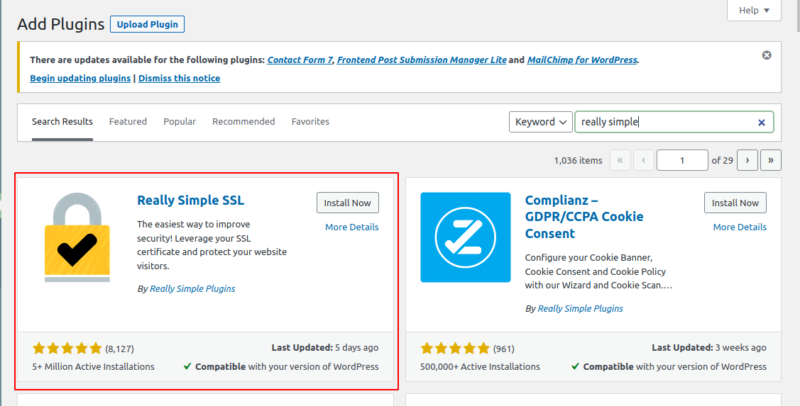The width and height of the screenshot is (800, 406).
Task: Open the Contact Form 7 update link
Action: (x=300, y=60)
